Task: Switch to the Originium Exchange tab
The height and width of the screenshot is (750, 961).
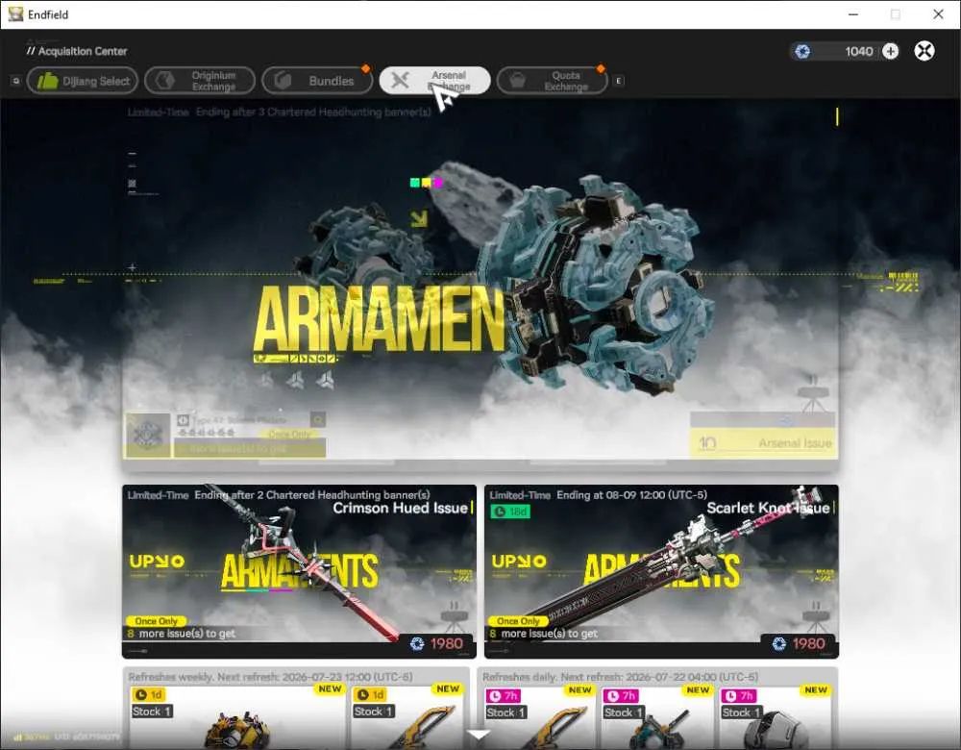Action: [200, 81]
